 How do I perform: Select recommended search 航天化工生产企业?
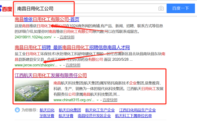(100, 110)
